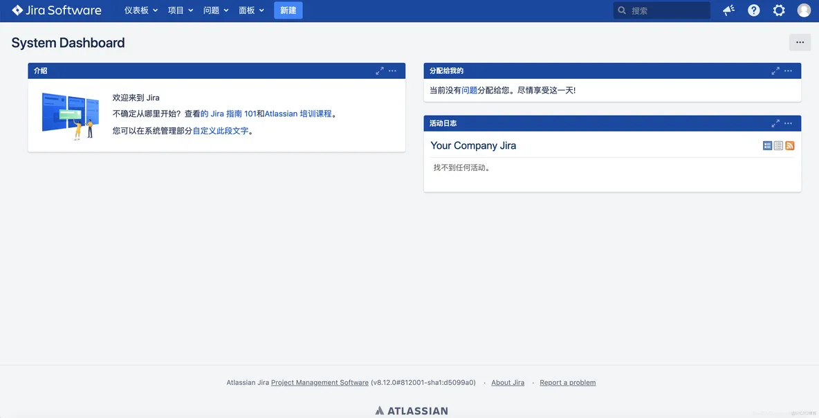Open the Atlassian 培训课程 link
819x418 pixels.
(298, 113)
